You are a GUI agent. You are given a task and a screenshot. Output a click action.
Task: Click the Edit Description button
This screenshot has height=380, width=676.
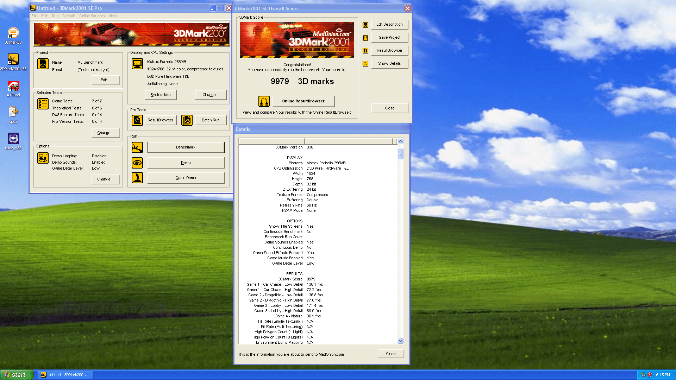(389, 24)
